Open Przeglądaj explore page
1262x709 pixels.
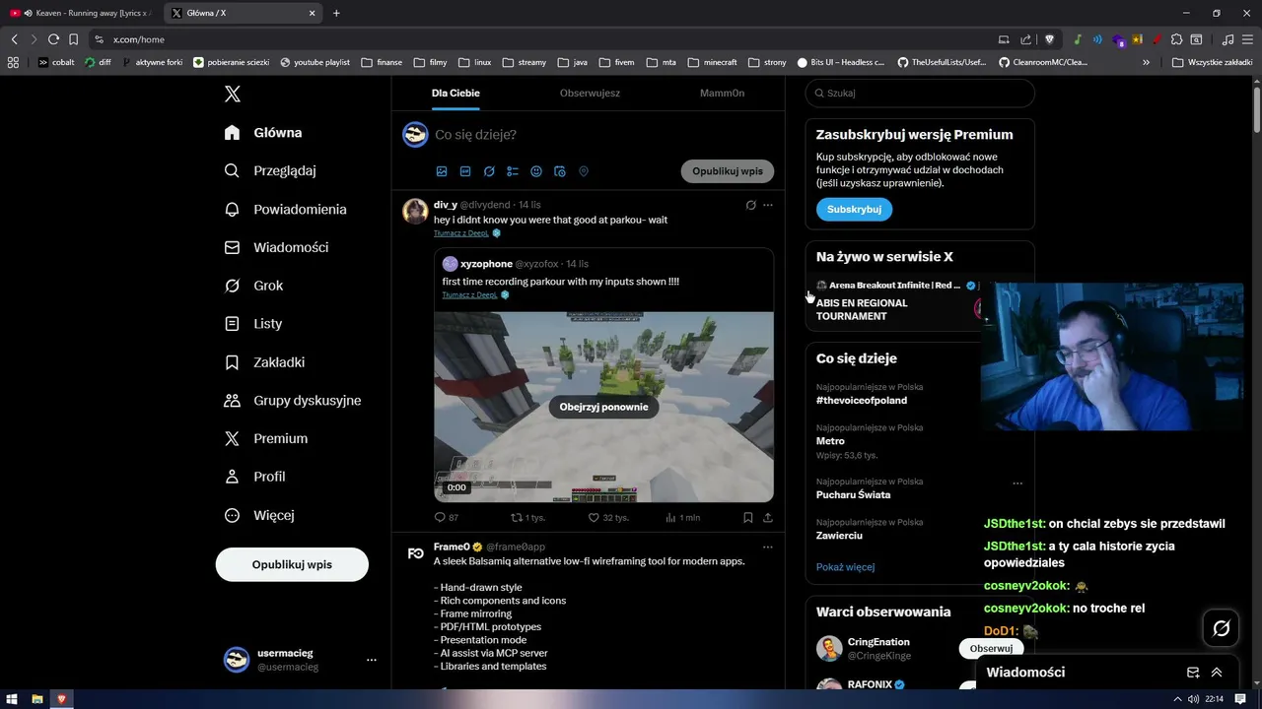coord(270,170)
